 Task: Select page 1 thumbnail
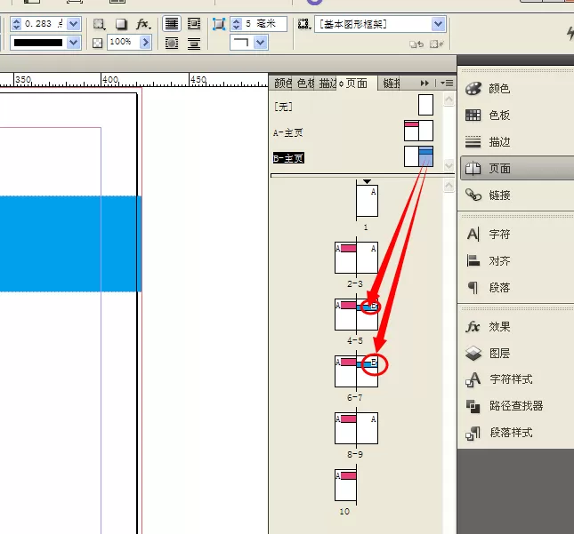pos(368,201)
